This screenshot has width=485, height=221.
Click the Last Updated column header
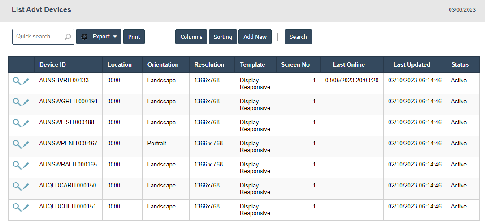tap(411, 65)
